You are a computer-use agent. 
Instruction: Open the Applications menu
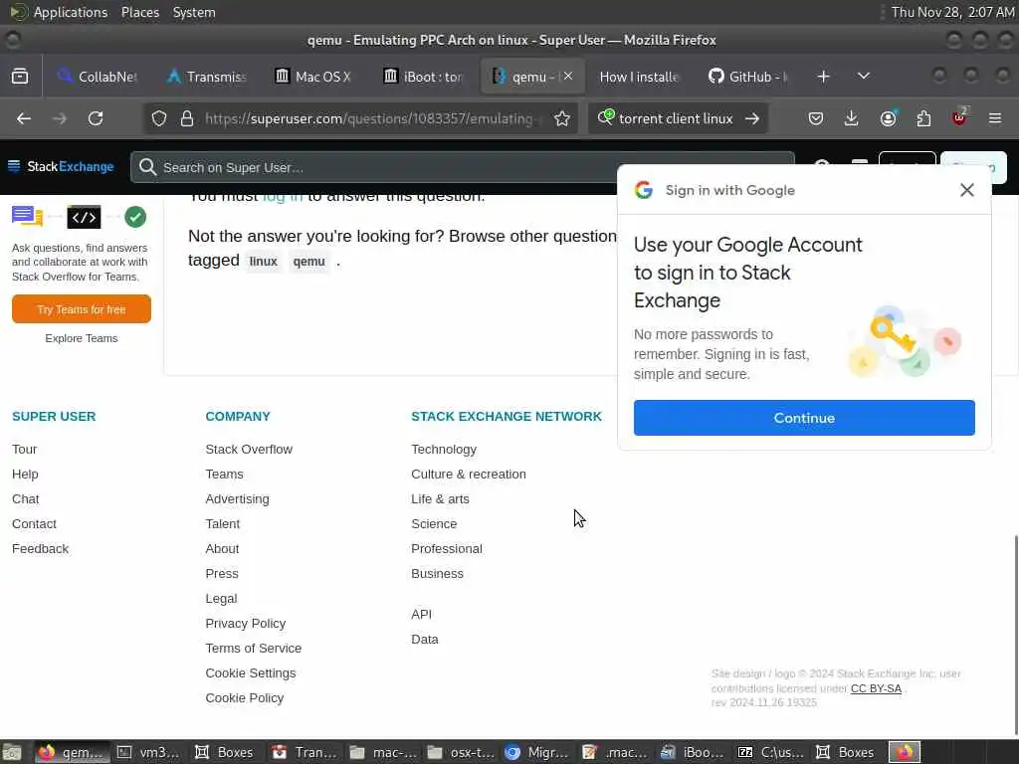tap(71, 12)
